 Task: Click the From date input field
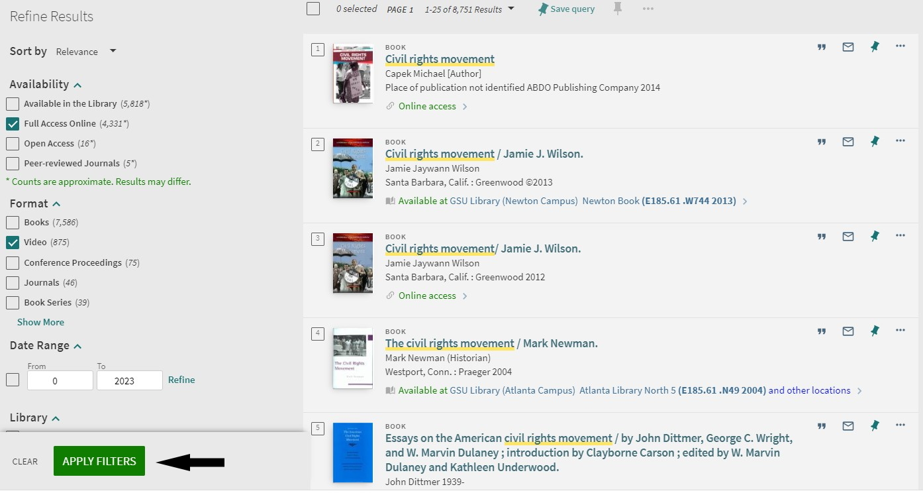point(60,380)
